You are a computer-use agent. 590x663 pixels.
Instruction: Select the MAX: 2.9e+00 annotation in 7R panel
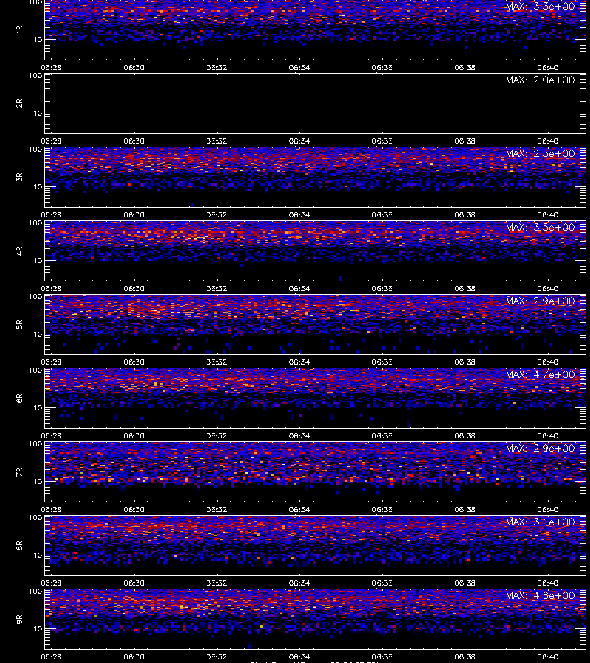[x=540, y=448]
